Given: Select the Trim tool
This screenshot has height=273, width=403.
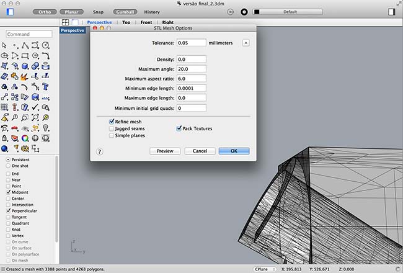Looking at the screenshot, I should pos(35,76).
